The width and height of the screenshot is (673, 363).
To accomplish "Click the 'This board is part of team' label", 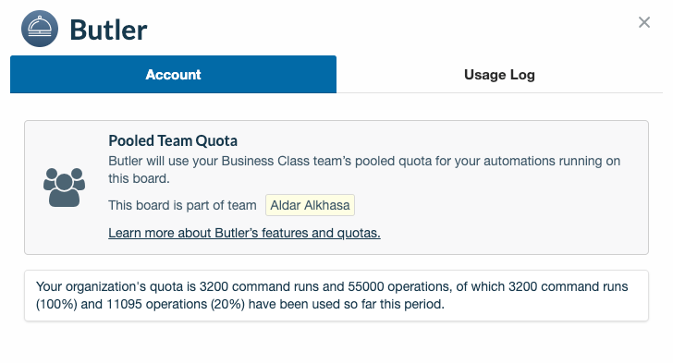I will (182, 205).
